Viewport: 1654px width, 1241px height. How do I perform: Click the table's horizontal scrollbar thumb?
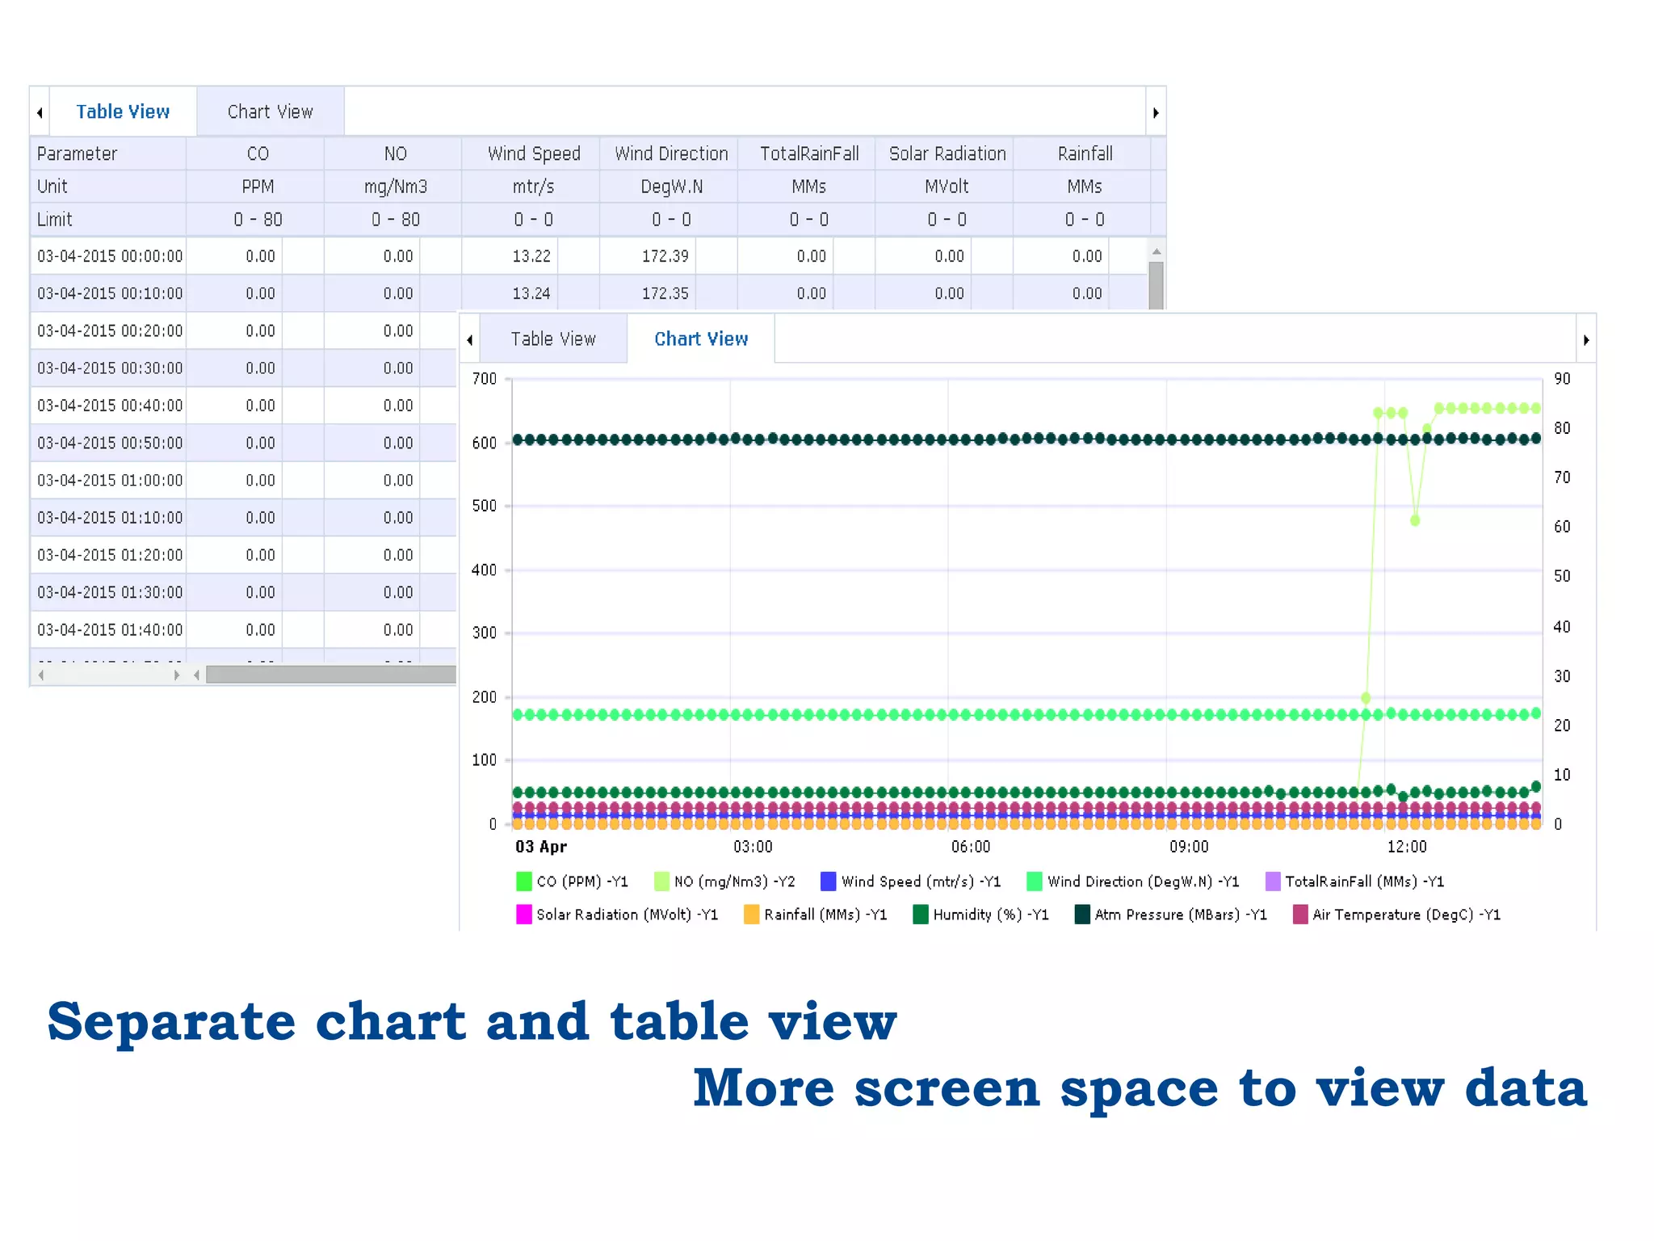331,675
